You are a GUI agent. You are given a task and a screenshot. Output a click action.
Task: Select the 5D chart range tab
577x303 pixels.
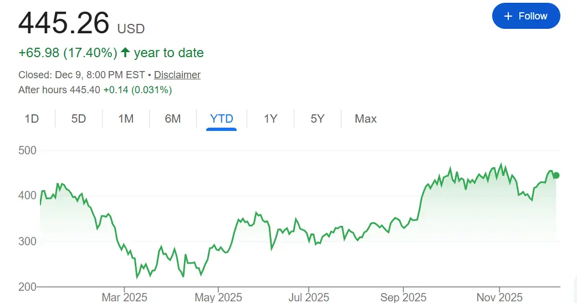79,118
